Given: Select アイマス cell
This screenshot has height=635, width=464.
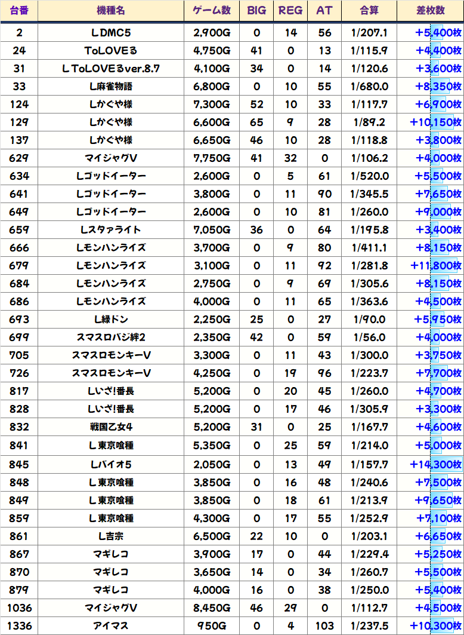Looking at the screenshot, I should tap(111, 626).
